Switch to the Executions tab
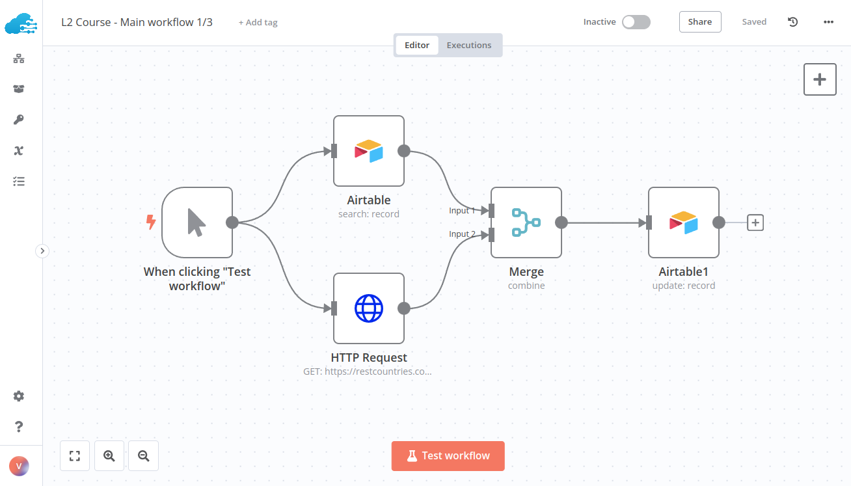The width and height of the screenshot is (851, 486). 468,45
